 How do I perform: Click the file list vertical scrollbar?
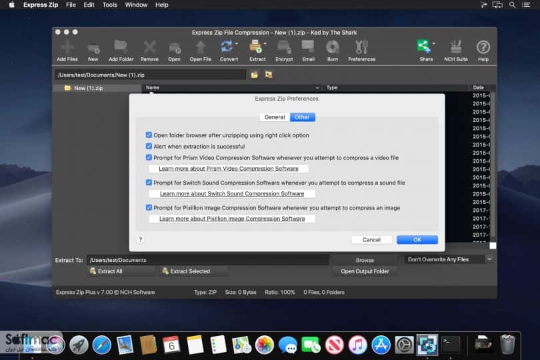493,165
